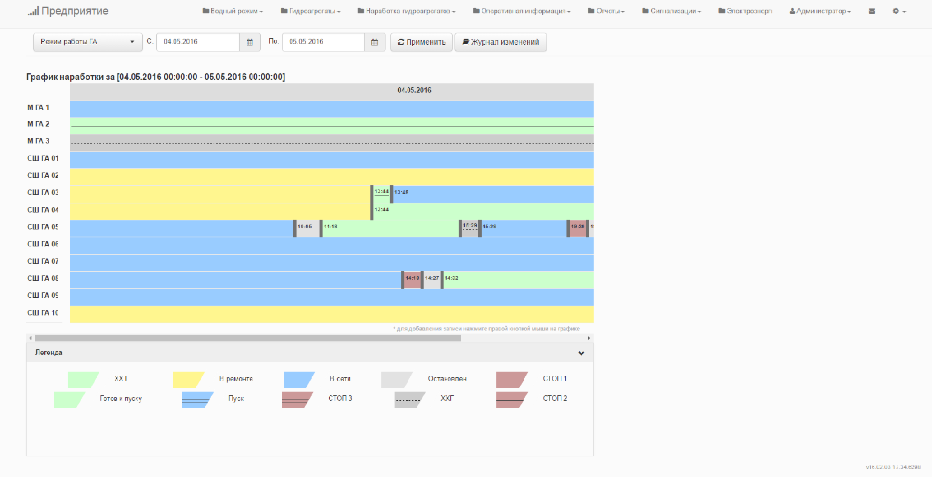This screenshot has width=932, height=477.
Task: Click the СТОП 1 legend swatch
Action: tap(511, 380)
